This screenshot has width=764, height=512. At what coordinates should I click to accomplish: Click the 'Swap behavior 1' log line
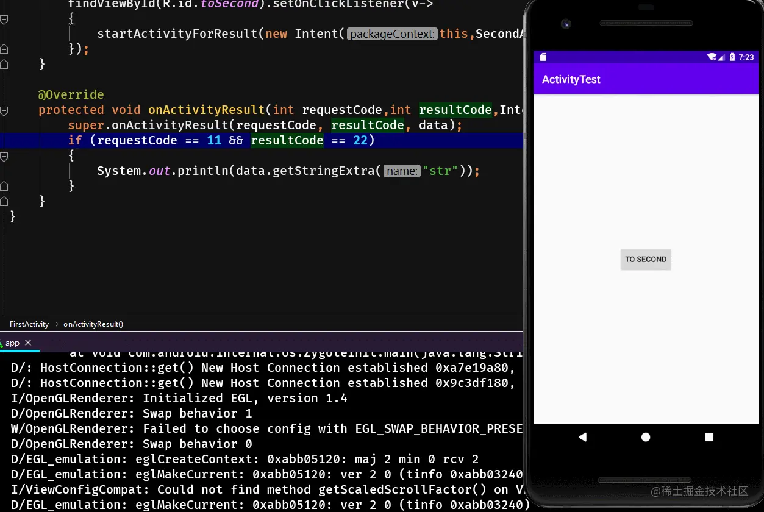click(131, 413)
